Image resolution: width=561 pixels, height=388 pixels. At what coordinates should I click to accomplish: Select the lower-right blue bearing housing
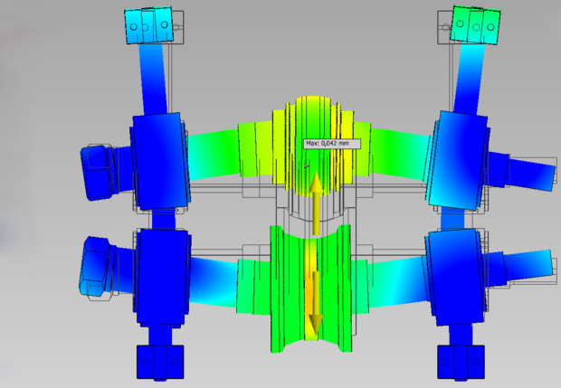click(x=456, y=277)
